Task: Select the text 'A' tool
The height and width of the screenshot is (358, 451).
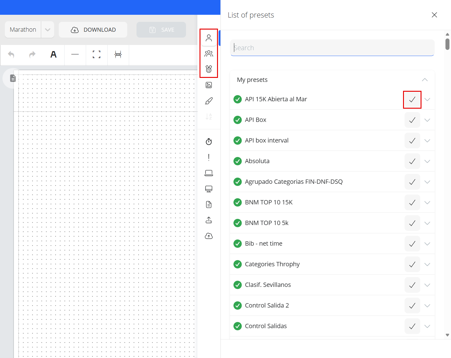Action: [53, 55]
